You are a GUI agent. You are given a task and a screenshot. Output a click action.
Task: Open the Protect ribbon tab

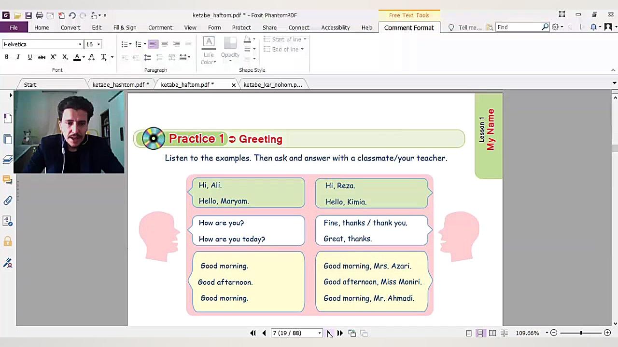[241, 27]
